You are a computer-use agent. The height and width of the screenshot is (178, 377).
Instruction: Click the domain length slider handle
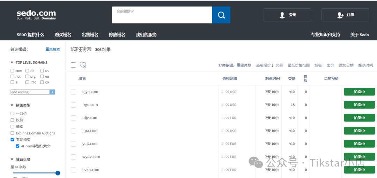tap(58, 173)
